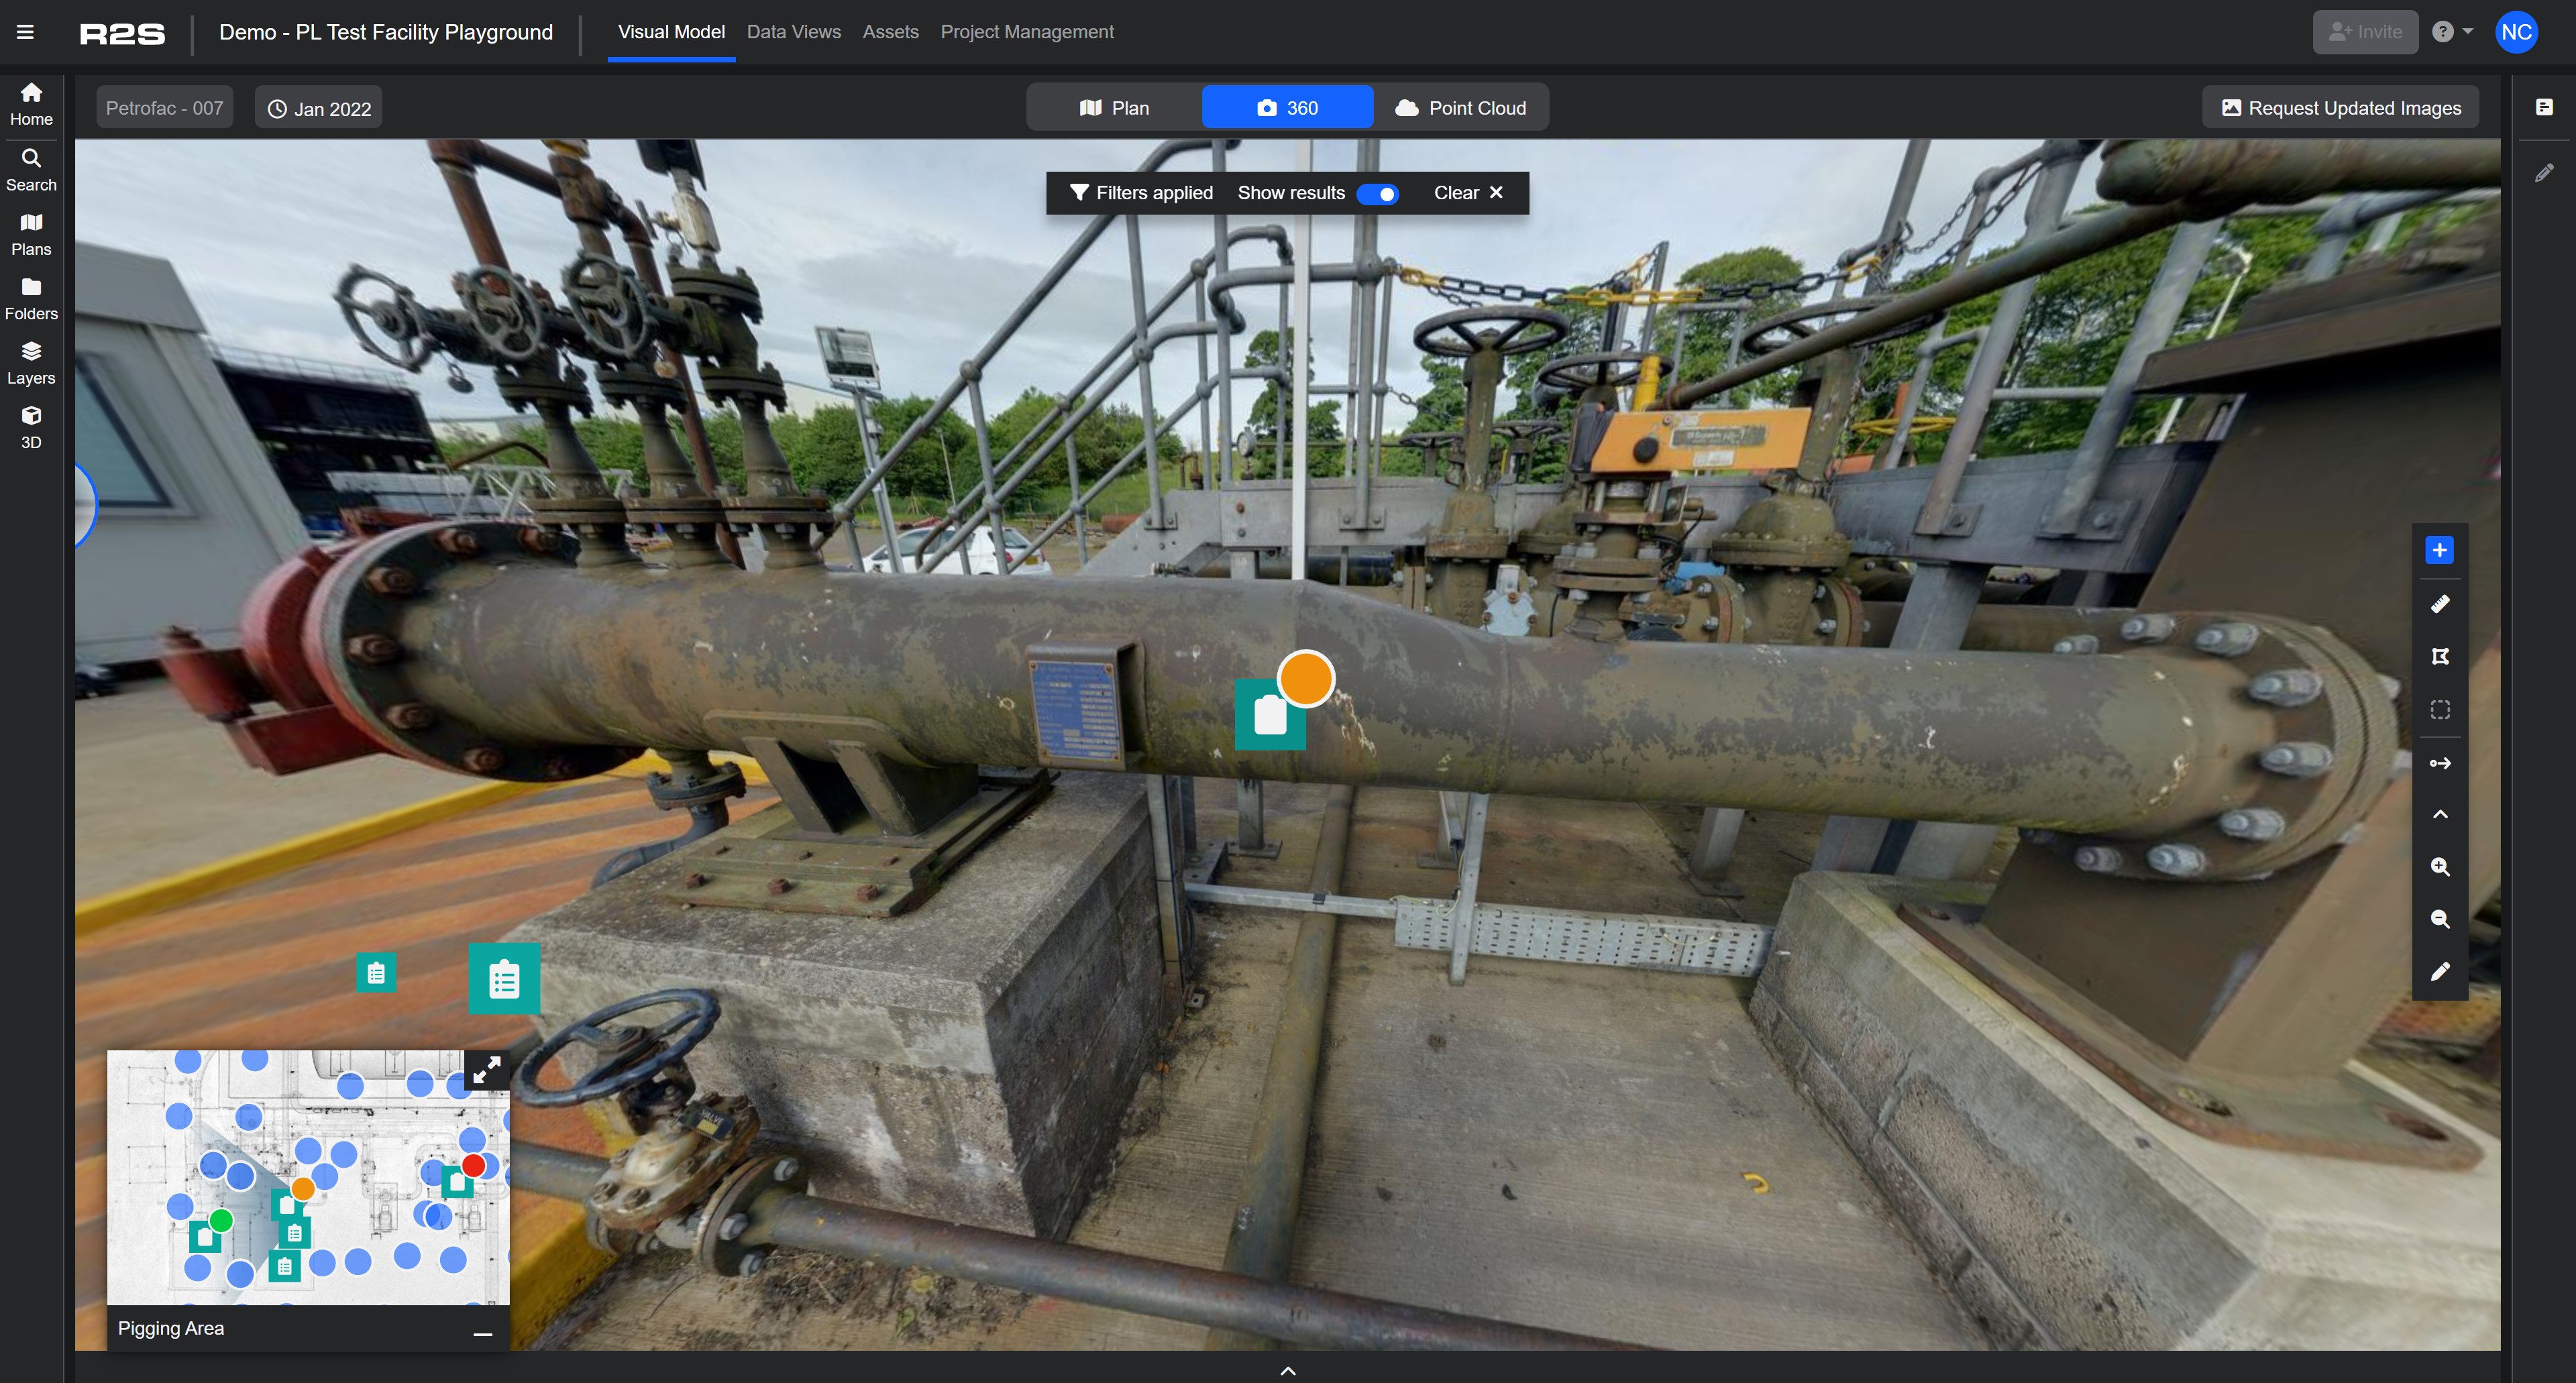
Task: Open the 3D view from sidebar
Action: pyautogui.click(x=31, y=427)
